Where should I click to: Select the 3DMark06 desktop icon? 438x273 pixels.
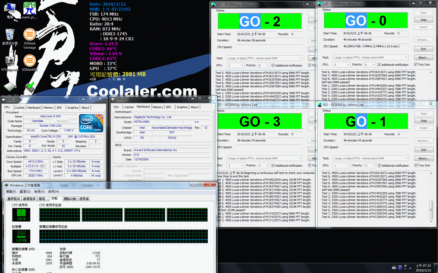(30, 63)
